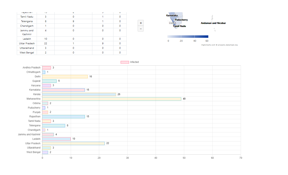Screen dimensions: 288x175
Task: Click the Odisha bar in chart
Action: point(45,103)
